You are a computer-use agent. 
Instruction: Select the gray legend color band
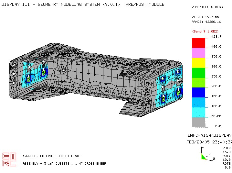click(198, 122)
